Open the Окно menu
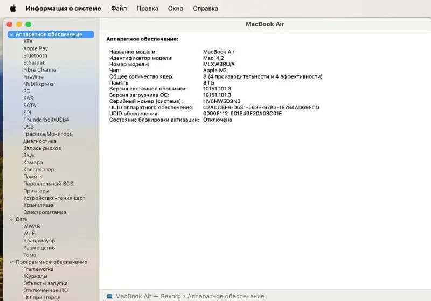 (x=176, y=9)
